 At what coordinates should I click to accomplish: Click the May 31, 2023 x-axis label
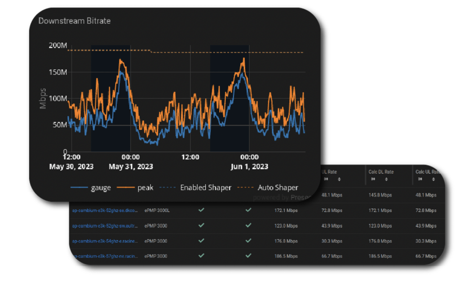[x=131, y=167]
